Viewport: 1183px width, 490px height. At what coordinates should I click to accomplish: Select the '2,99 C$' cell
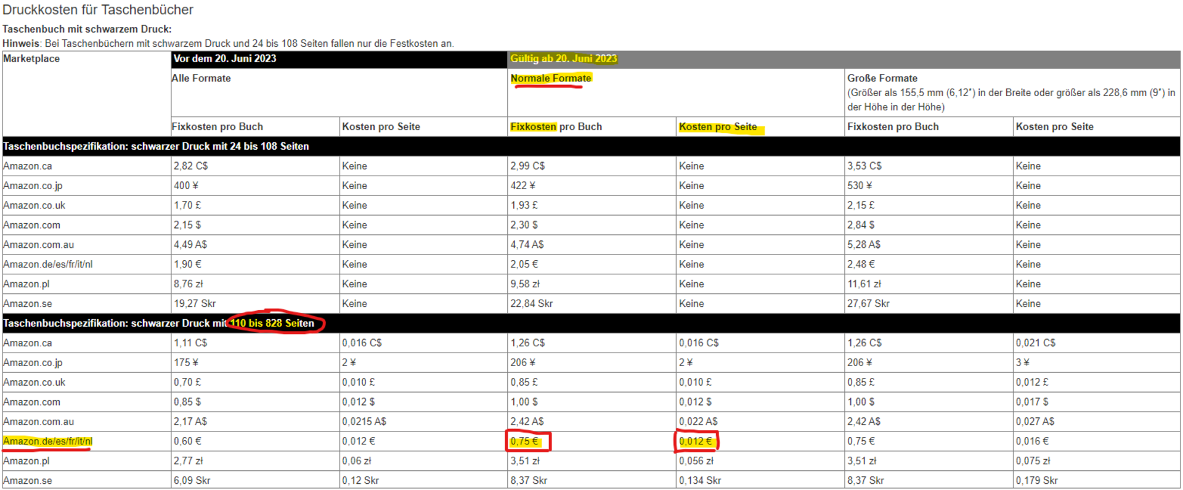tap(591, 166)
